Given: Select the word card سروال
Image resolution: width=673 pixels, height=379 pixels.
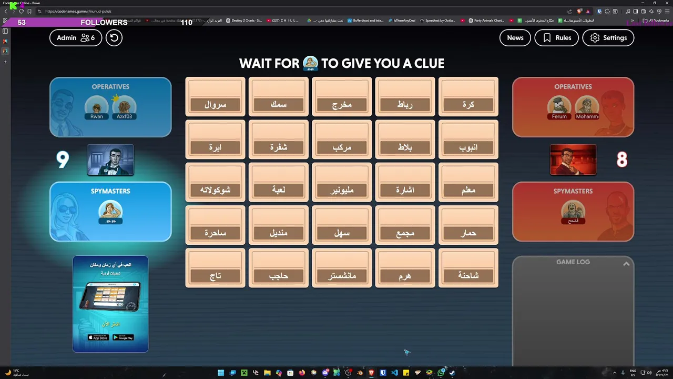Looking at the screenshot, I should 215,97.
